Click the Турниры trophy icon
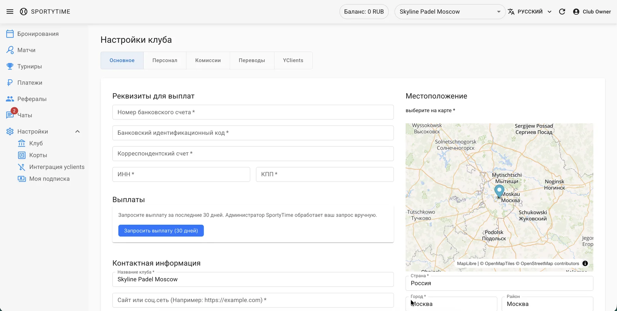 pyautogui.click(x=10, y=66)
